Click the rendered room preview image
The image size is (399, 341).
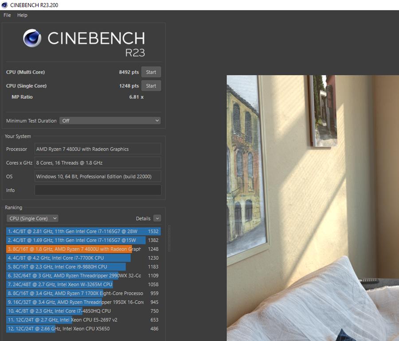tap(313, 208)
